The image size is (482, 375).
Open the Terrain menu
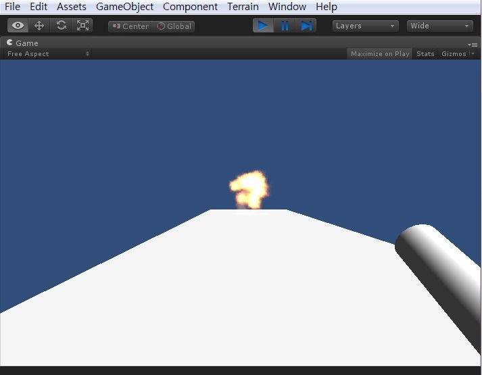[243, 7]
